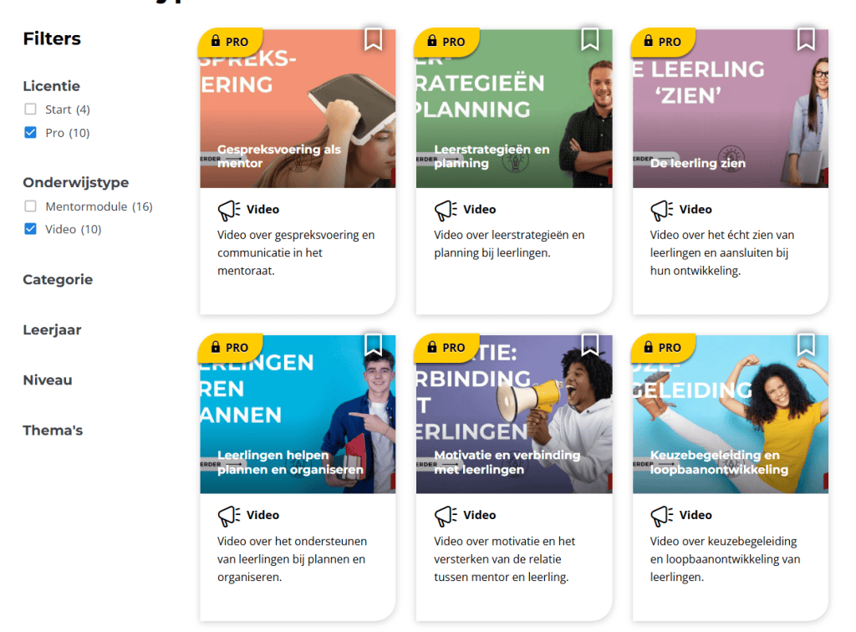Open the Leerstrategieën en planning thumbnail

[x=513, y=109]
